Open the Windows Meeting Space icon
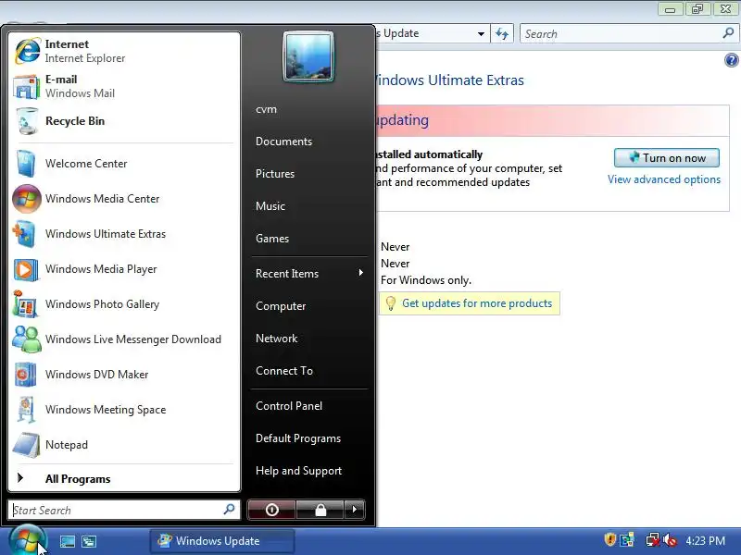Screen dimensions: 741x555 point(27,410)
